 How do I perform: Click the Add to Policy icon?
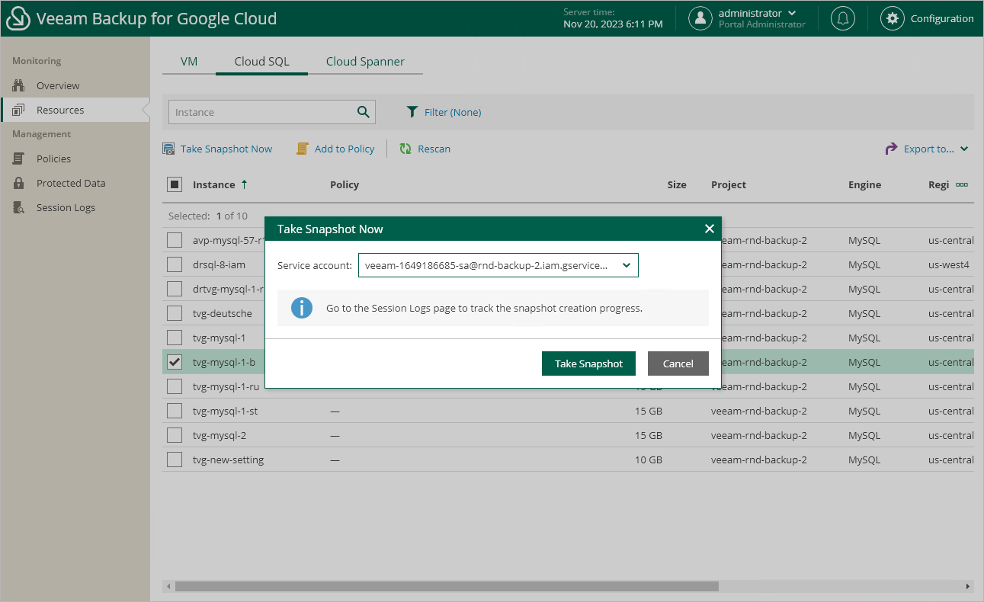click(303, 149)
